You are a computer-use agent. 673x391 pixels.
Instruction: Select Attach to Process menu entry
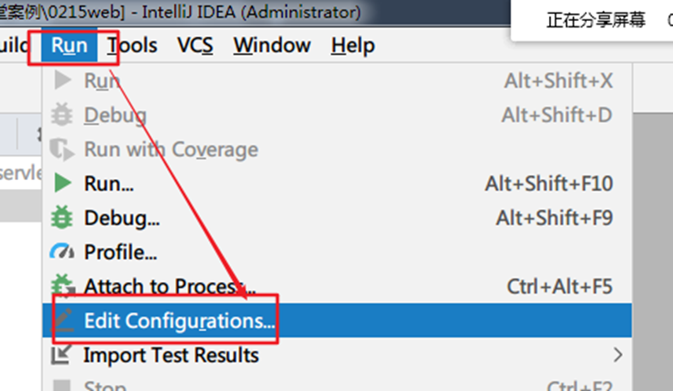click(169, 286)
